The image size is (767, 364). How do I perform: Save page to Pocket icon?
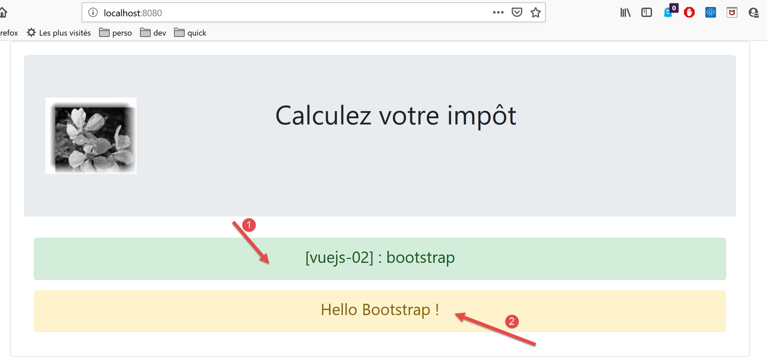[x=517, y=13]
